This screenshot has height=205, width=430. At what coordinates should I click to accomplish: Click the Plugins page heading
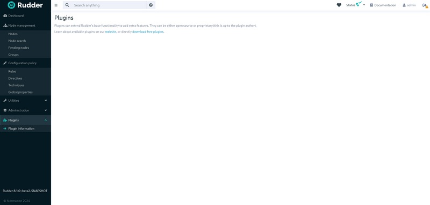[x=64, y=18]
